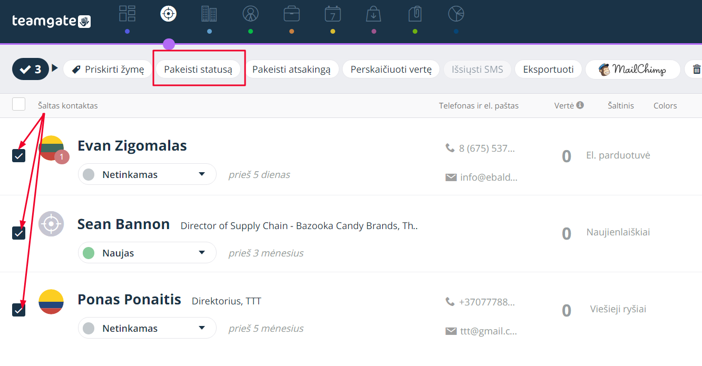Open the dashboard grid icon
The image size is (702, 366).
point(128,14)
